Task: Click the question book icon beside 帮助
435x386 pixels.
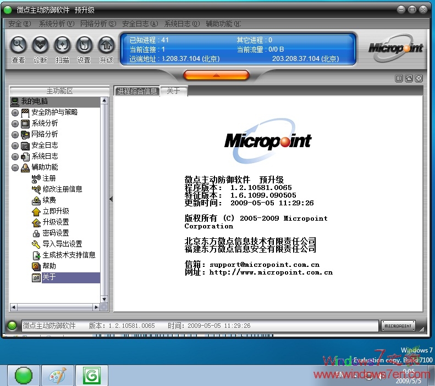Action: 36,266
